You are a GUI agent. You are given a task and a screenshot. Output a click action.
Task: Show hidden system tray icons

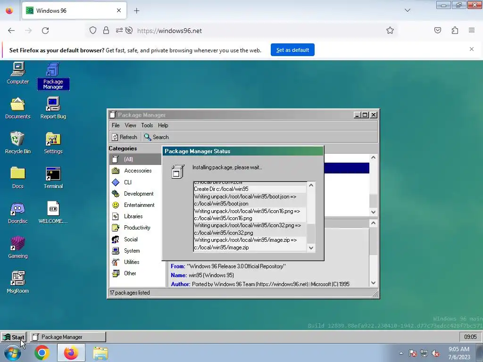401,353
